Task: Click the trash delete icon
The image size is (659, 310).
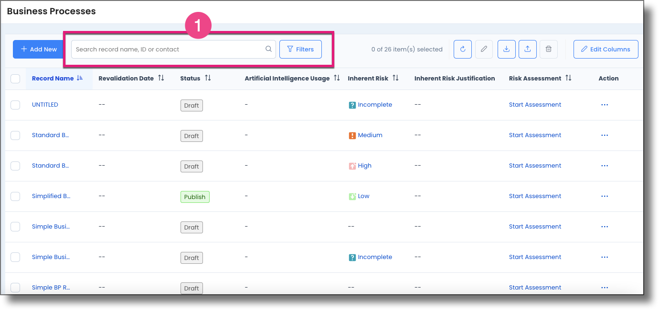Action: (549, 49)
